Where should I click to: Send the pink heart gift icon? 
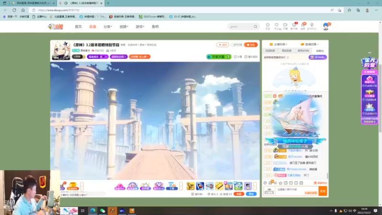tap(120, 186)
